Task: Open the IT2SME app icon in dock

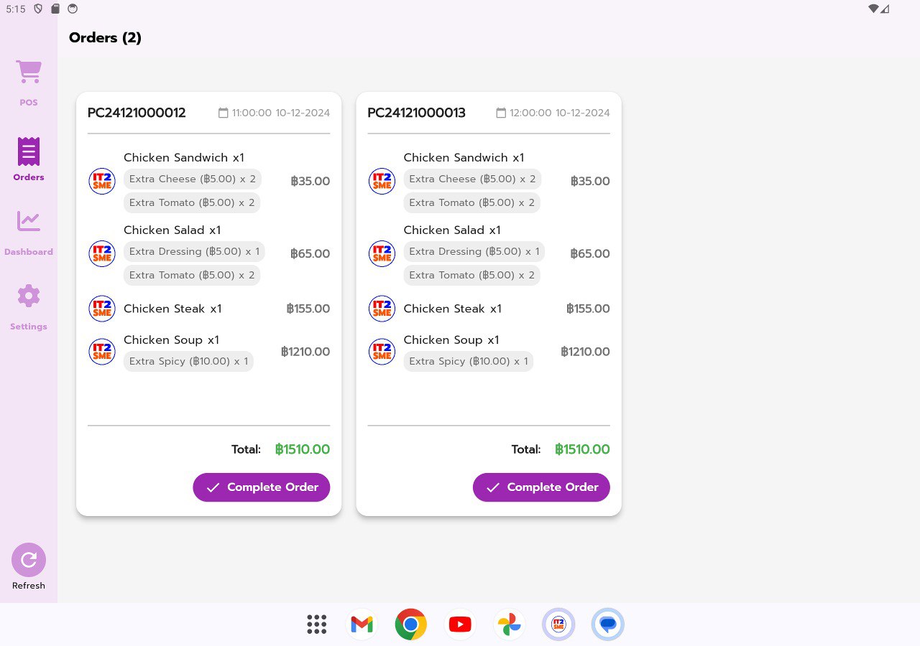Action: 558,624
